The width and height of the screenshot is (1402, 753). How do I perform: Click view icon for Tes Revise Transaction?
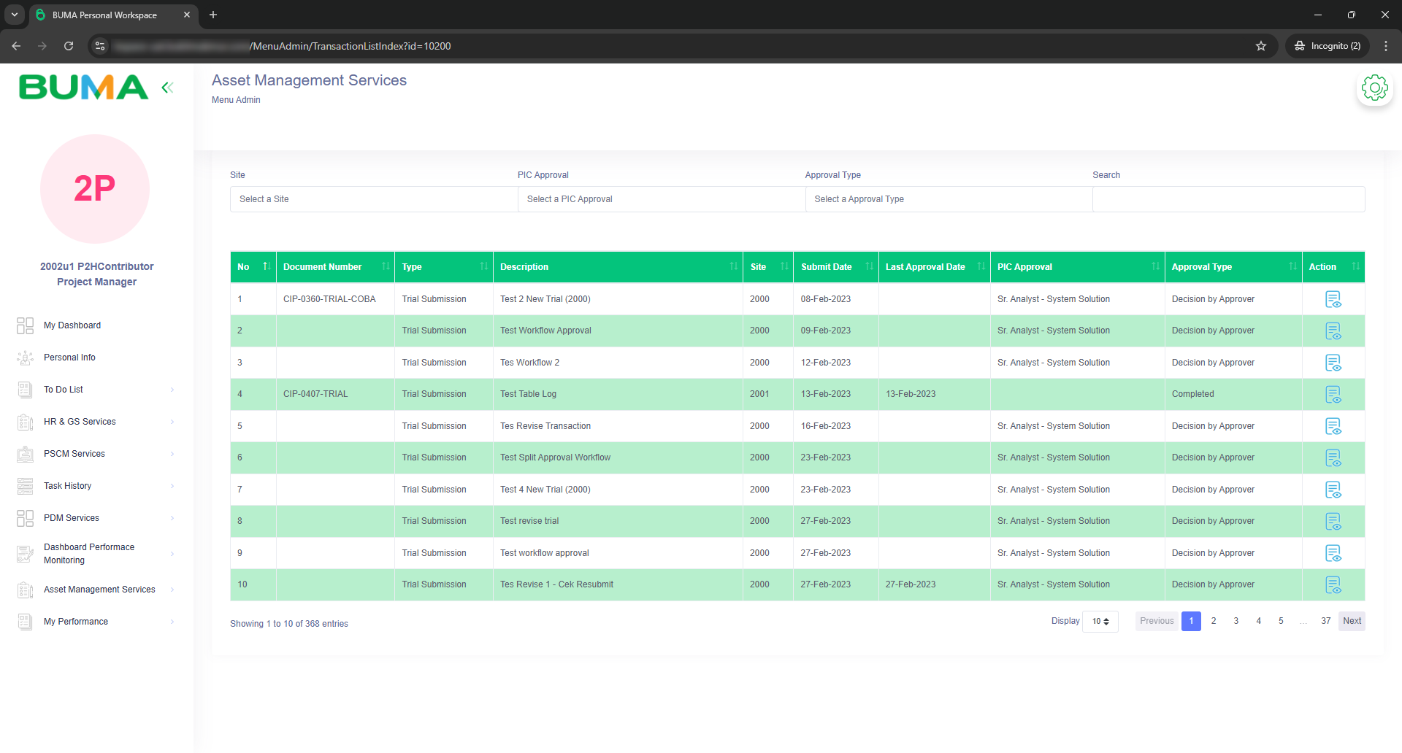[x=1333, y=426]
